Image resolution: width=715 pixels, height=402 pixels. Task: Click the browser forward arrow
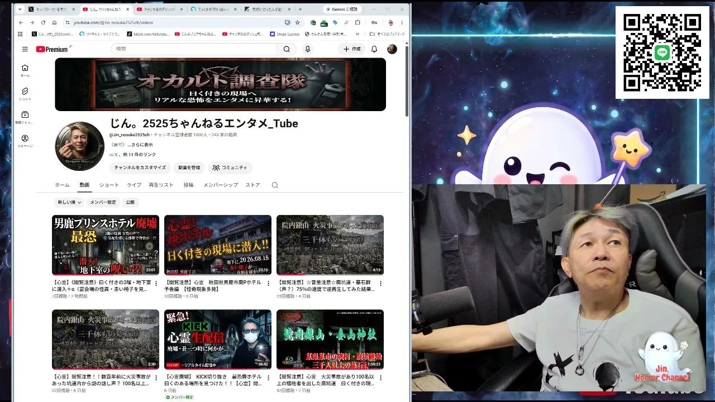click(x=32, y=22)
